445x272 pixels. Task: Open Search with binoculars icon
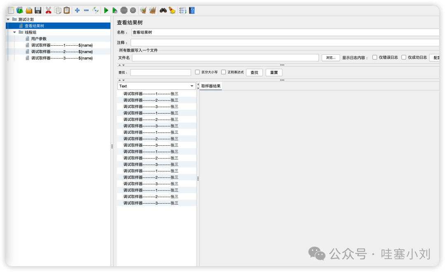click(163, 10)
